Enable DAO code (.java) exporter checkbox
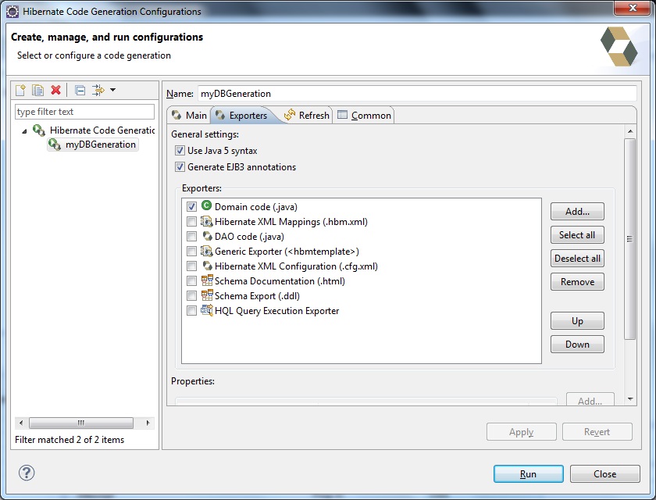The height and width of the screenshot is (500, 656). tap(191, 237)
